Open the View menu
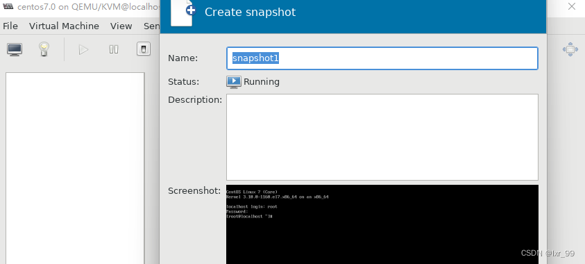This screenshot has height=264, width=585. (121, 26)
